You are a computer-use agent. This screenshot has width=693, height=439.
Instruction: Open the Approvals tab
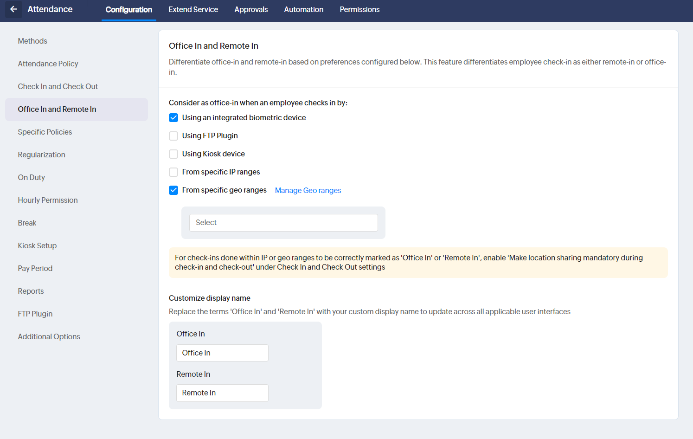click(x=251, y=10)
